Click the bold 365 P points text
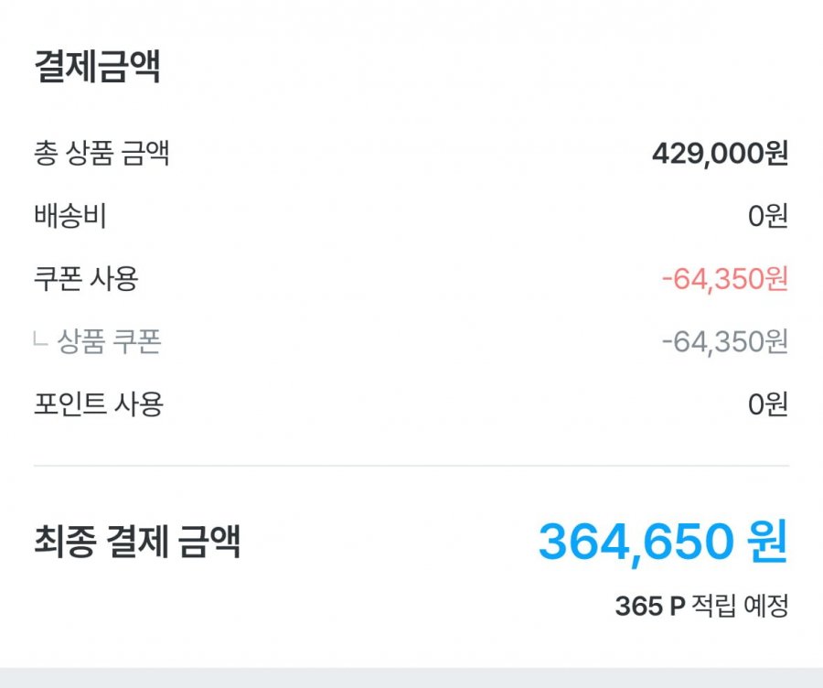 [649, 605]
